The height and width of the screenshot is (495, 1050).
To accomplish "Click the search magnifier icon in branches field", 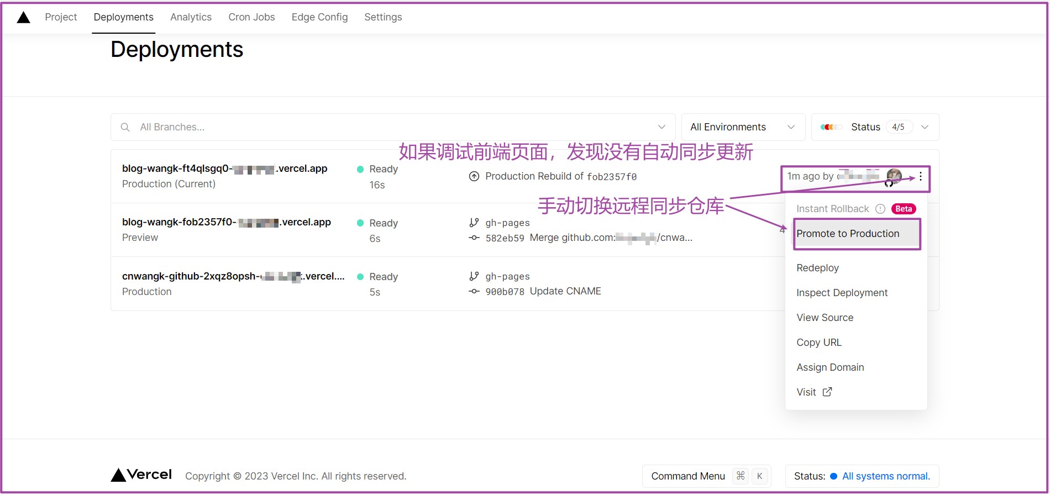I will (125, 127).
